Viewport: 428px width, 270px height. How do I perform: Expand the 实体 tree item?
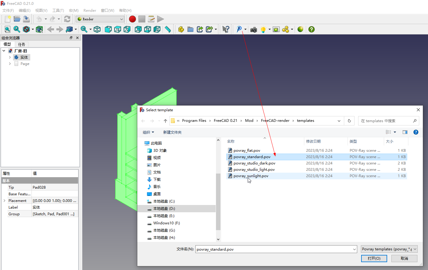pos(10,57)
